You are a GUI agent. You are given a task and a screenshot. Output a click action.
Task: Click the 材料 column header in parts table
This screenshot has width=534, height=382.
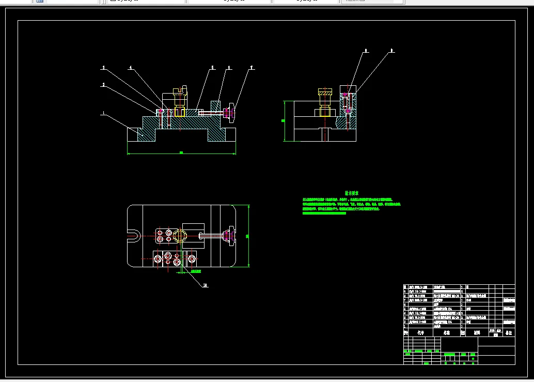[x=477, y=332]
